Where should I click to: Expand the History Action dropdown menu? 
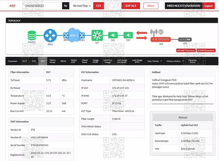(175, 61)
